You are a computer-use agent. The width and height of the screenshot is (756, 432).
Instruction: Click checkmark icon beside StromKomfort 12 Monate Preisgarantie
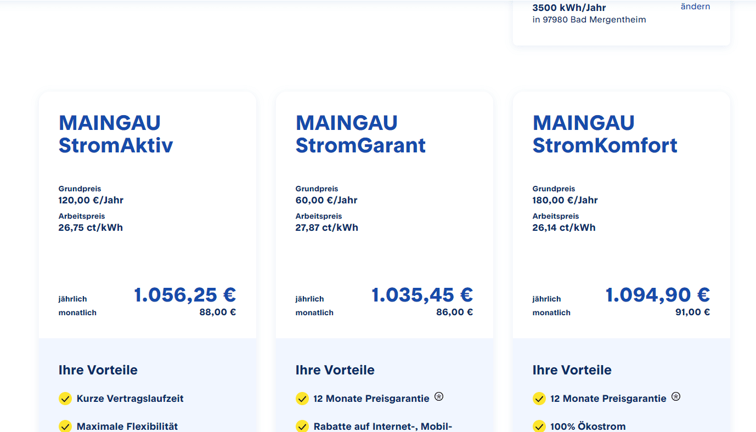pos(539,399)
